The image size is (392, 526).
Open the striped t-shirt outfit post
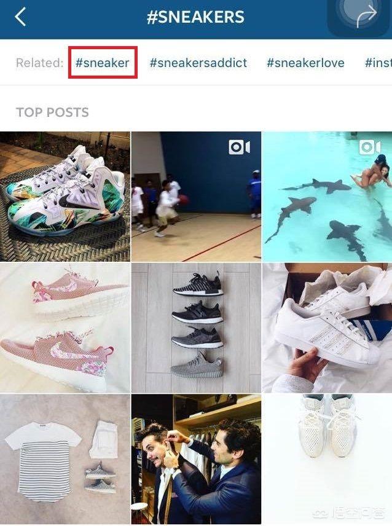(x=65, y=459)
